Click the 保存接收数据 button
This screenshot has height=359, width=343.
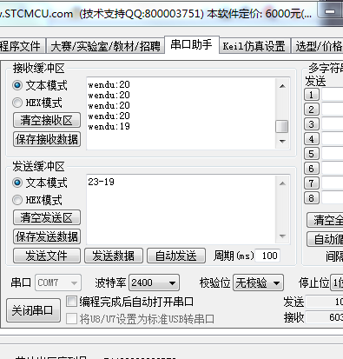tap(47, 139)
